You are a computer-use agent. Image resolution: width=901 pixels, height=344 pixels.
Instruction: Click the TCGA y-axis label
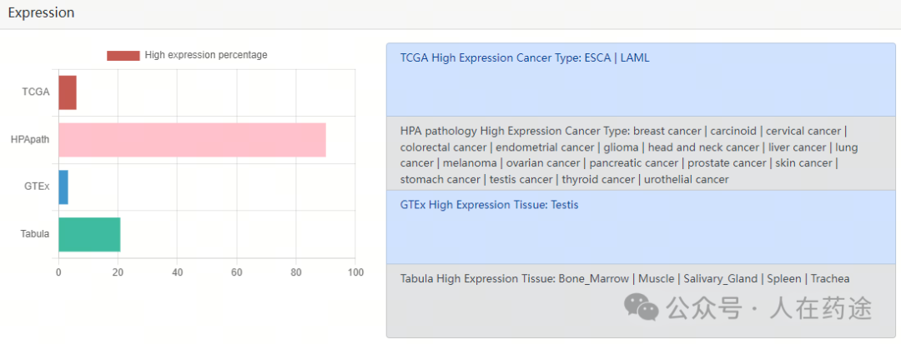36,92
